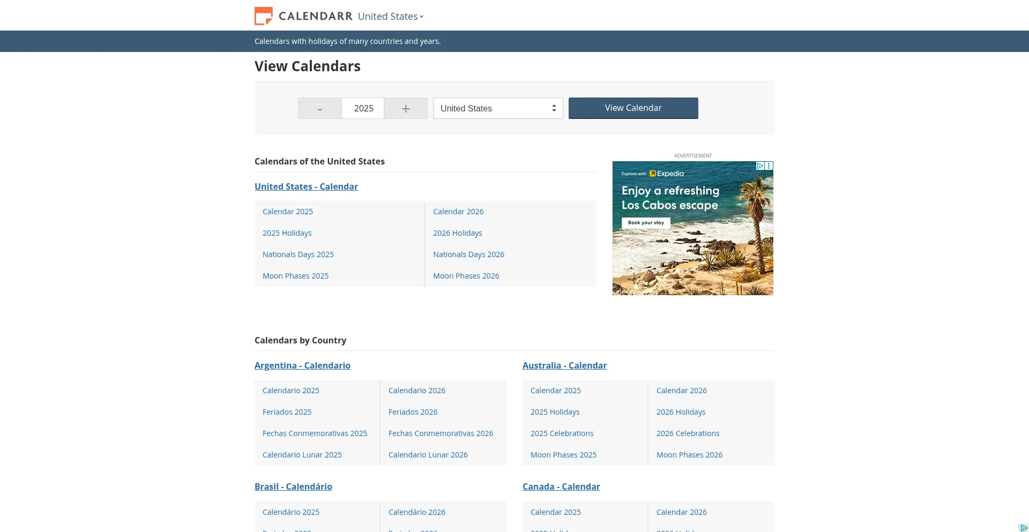Open 2026 Celebrations under Australia

pos(688,433)
